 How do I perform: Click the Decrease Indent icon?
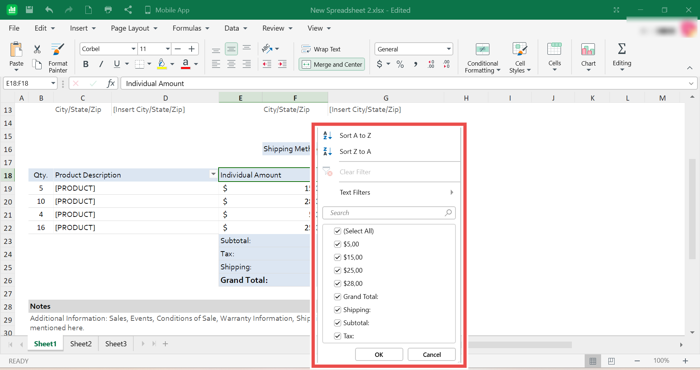[x=267, y=64]
